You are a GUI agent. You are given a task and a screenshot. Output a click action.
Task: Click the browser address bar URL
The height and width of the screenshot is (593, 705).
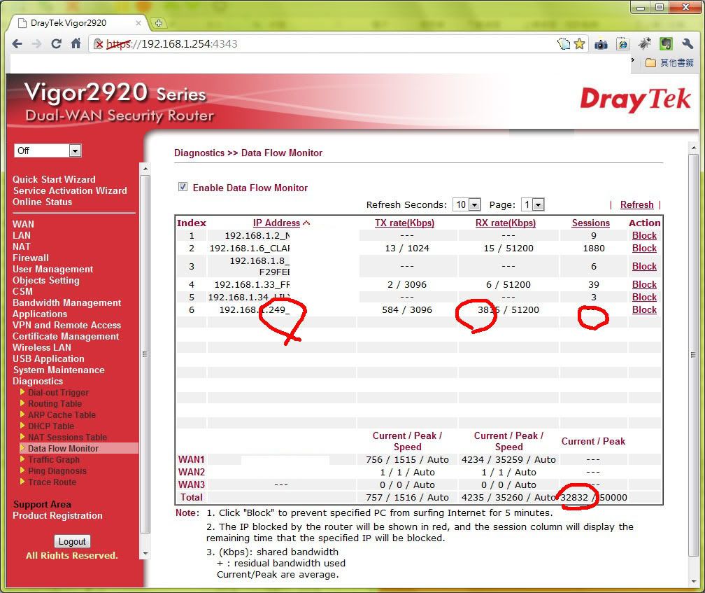[172, 43]
